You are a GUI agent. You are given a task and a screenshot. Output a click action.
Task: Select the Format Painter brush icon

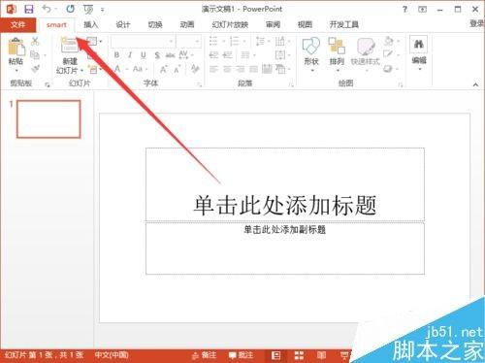(35, 69)
